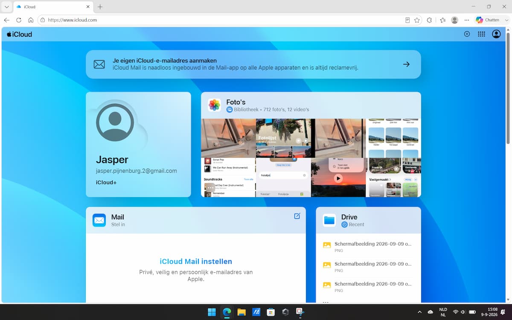
Task: Click the iCloud logo in the header
Action: [19, 34]
